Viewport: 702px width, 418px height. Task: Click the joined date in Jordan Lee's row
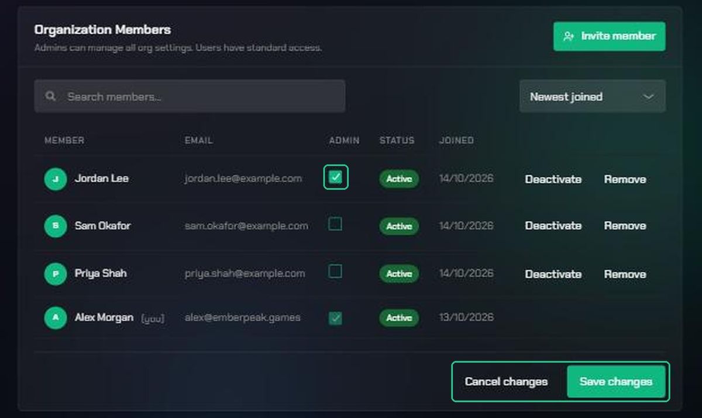466,179
